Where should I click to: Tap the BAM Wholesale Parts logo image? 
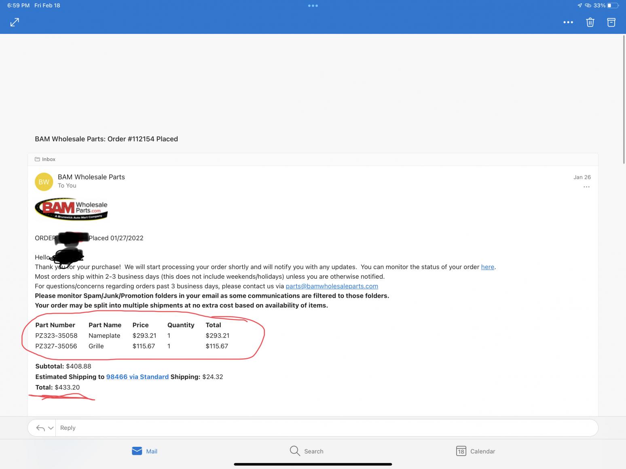[x=71, y=209]
